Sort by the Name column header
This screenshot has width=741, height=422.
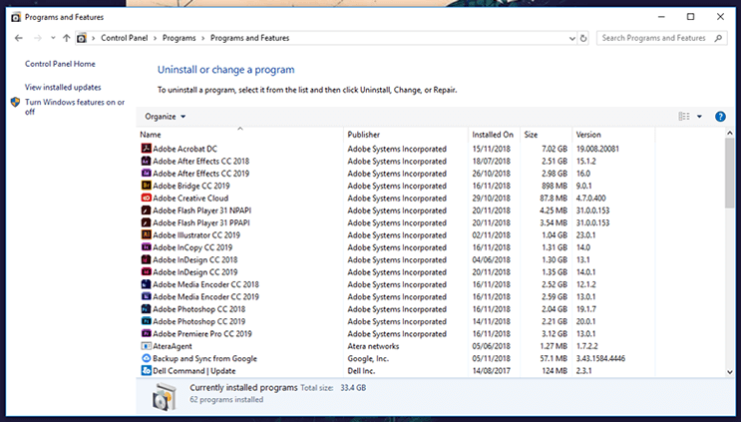[x=240, y=135]
